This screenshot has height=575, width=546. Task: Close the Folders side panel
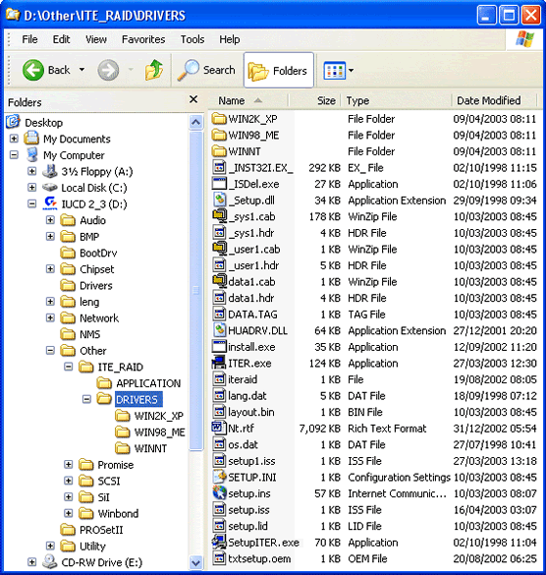pos(193,99)
